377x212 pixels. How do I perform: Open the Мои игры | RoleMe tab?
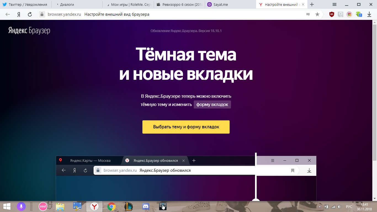click(x=128, y=5)
